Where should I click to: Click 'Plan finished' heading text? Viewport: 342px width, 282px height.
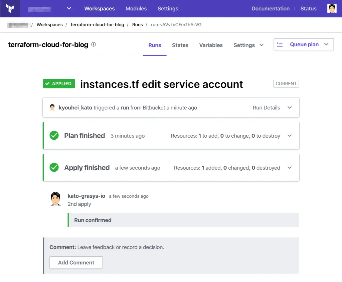[x=84, y=136]
